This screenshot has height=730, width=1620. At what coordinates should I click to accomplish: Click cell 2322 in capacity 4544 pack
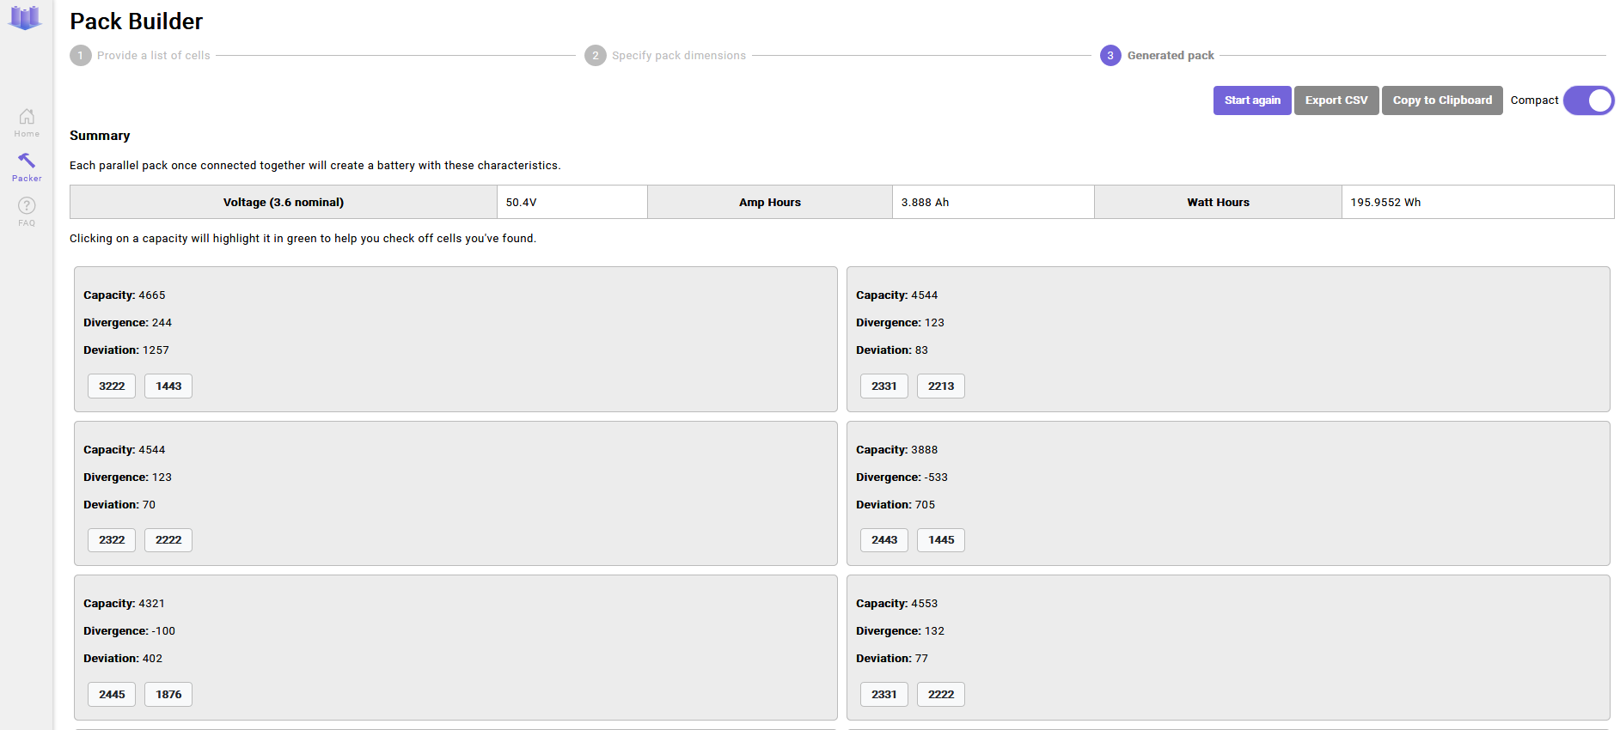point(112,540)
